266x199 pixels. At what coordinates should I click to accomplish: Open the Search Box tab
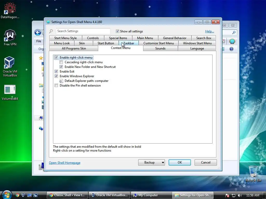[x=204, y=38]
